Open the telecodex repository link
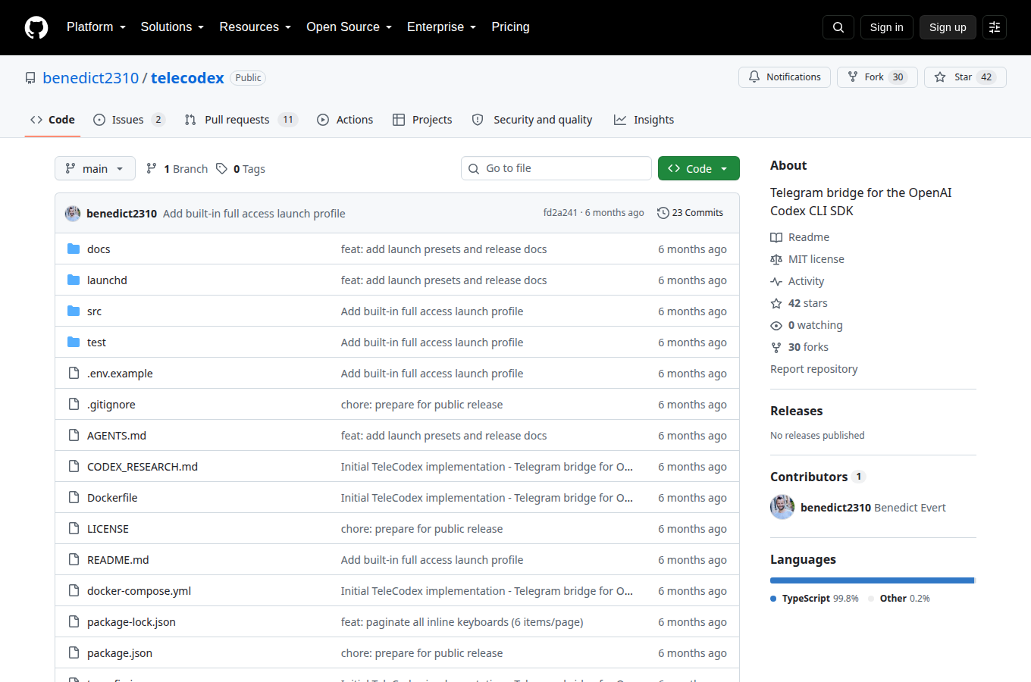 187,78
